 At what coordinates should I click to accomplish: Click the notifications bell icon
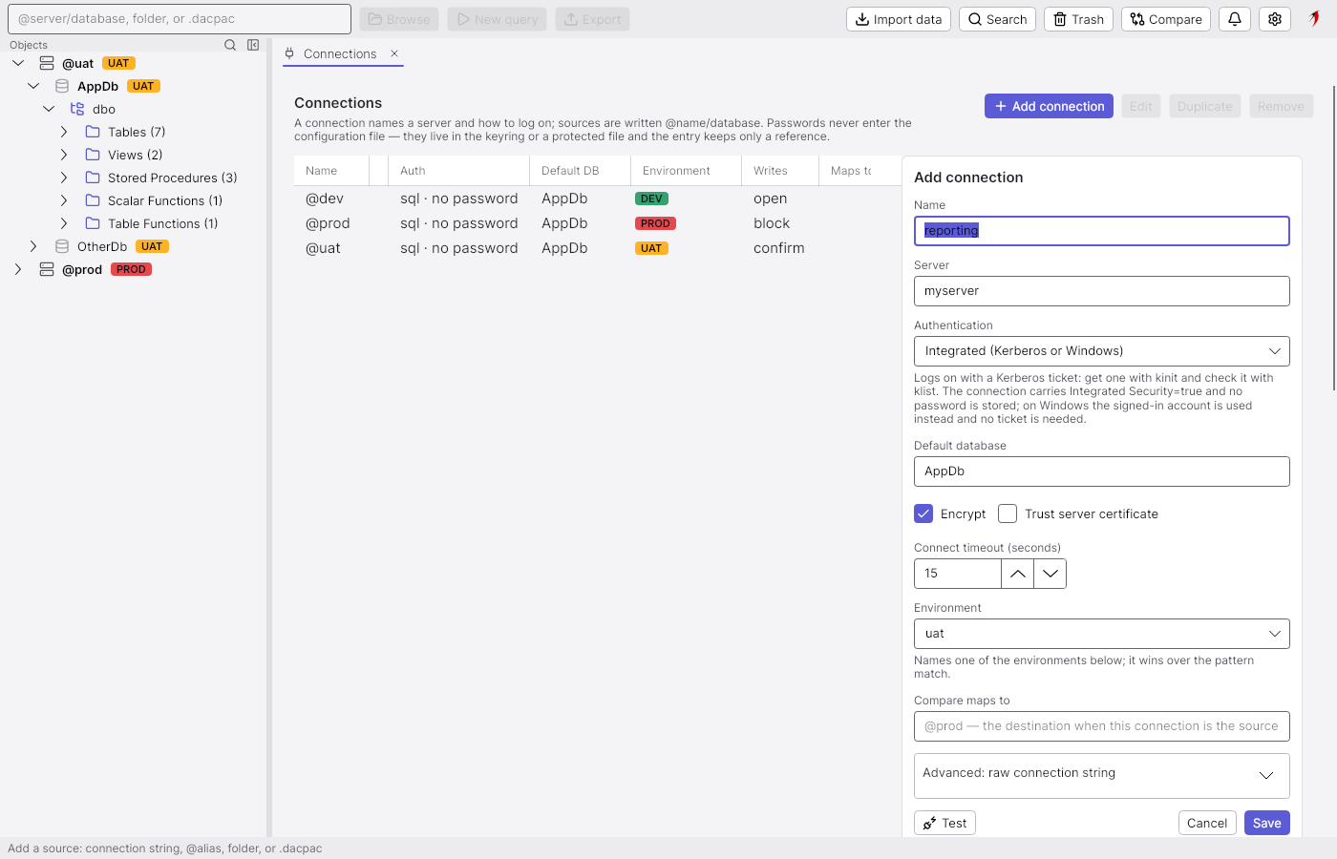[x=1235, y=19]
